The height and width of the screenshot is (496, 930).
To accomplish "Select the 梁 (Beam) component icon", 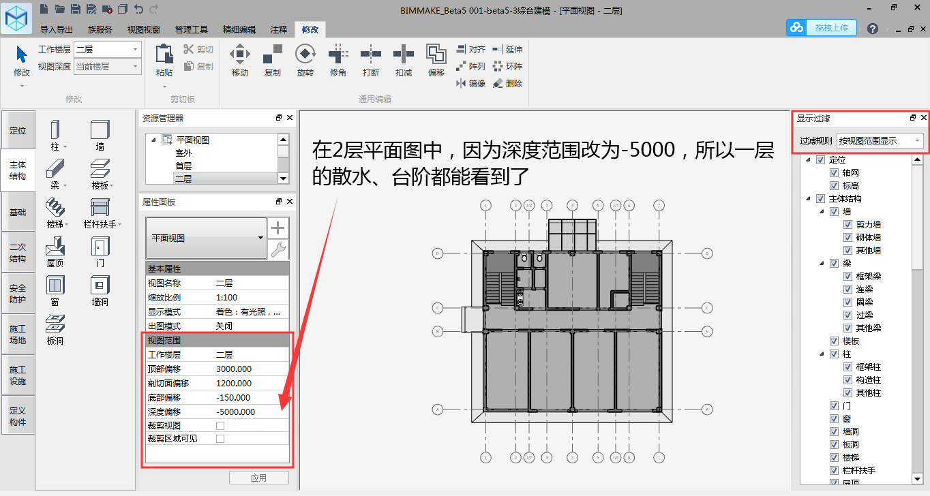I will (55, 168).
